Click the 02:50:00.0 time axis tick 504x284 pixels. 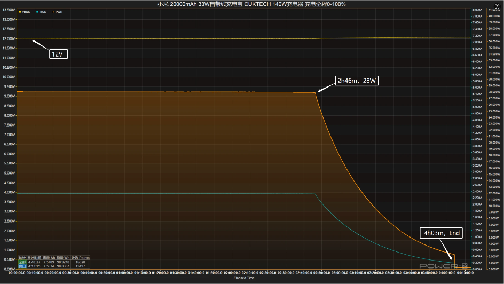pyautogui.click(x=322, y=273)
